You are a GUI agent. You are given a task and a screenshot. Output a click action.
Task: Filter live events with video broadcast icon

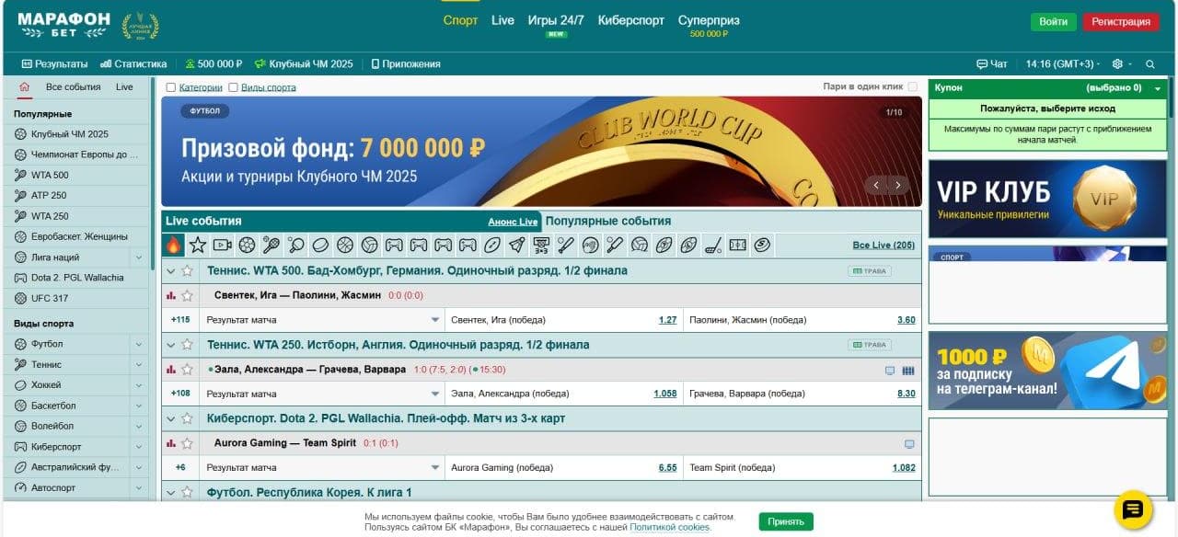[223, 246]
